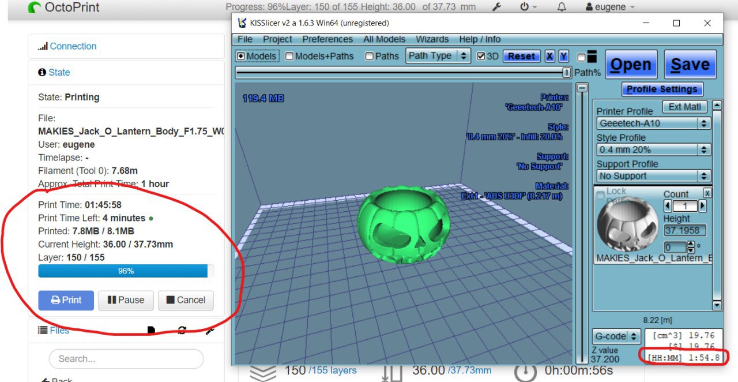Click the file search field
Viewport: 738px width, 382px height.
[126, 358]
